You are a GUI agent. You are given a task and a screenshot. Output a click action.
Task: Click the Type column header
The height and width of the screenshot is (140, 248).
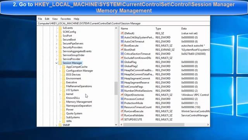pos(158,28)
